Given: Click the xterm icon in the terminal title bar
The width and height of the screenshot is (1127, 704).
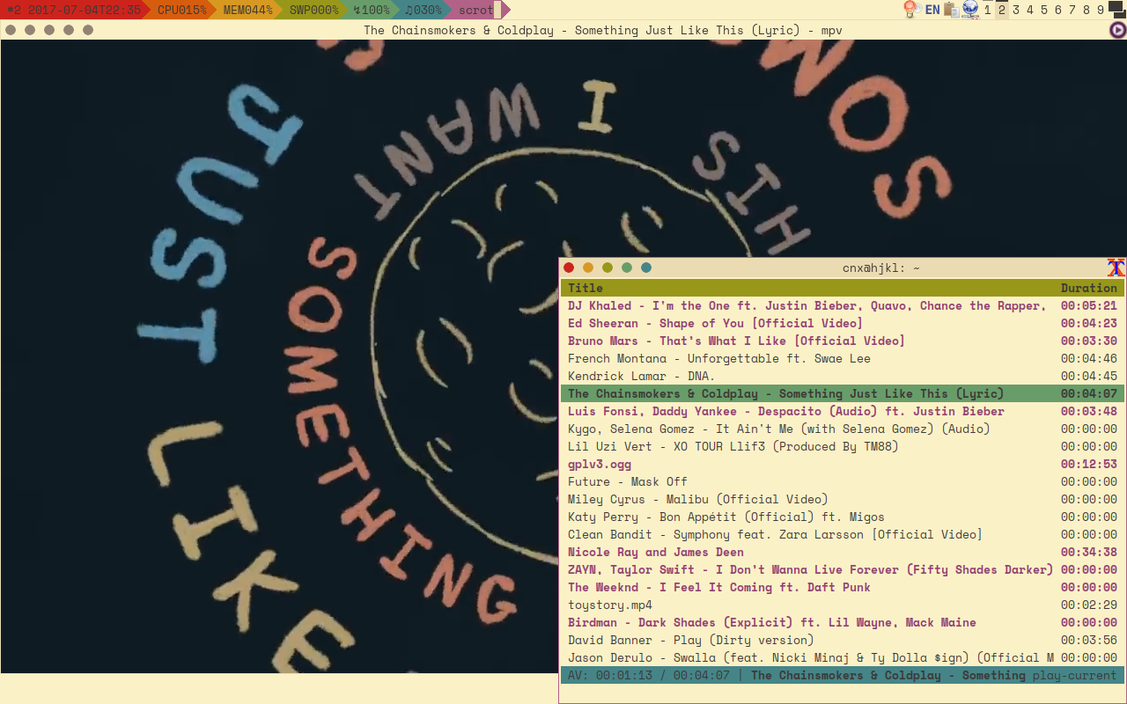Looking at the screenshot, I should coord(1116,268).
